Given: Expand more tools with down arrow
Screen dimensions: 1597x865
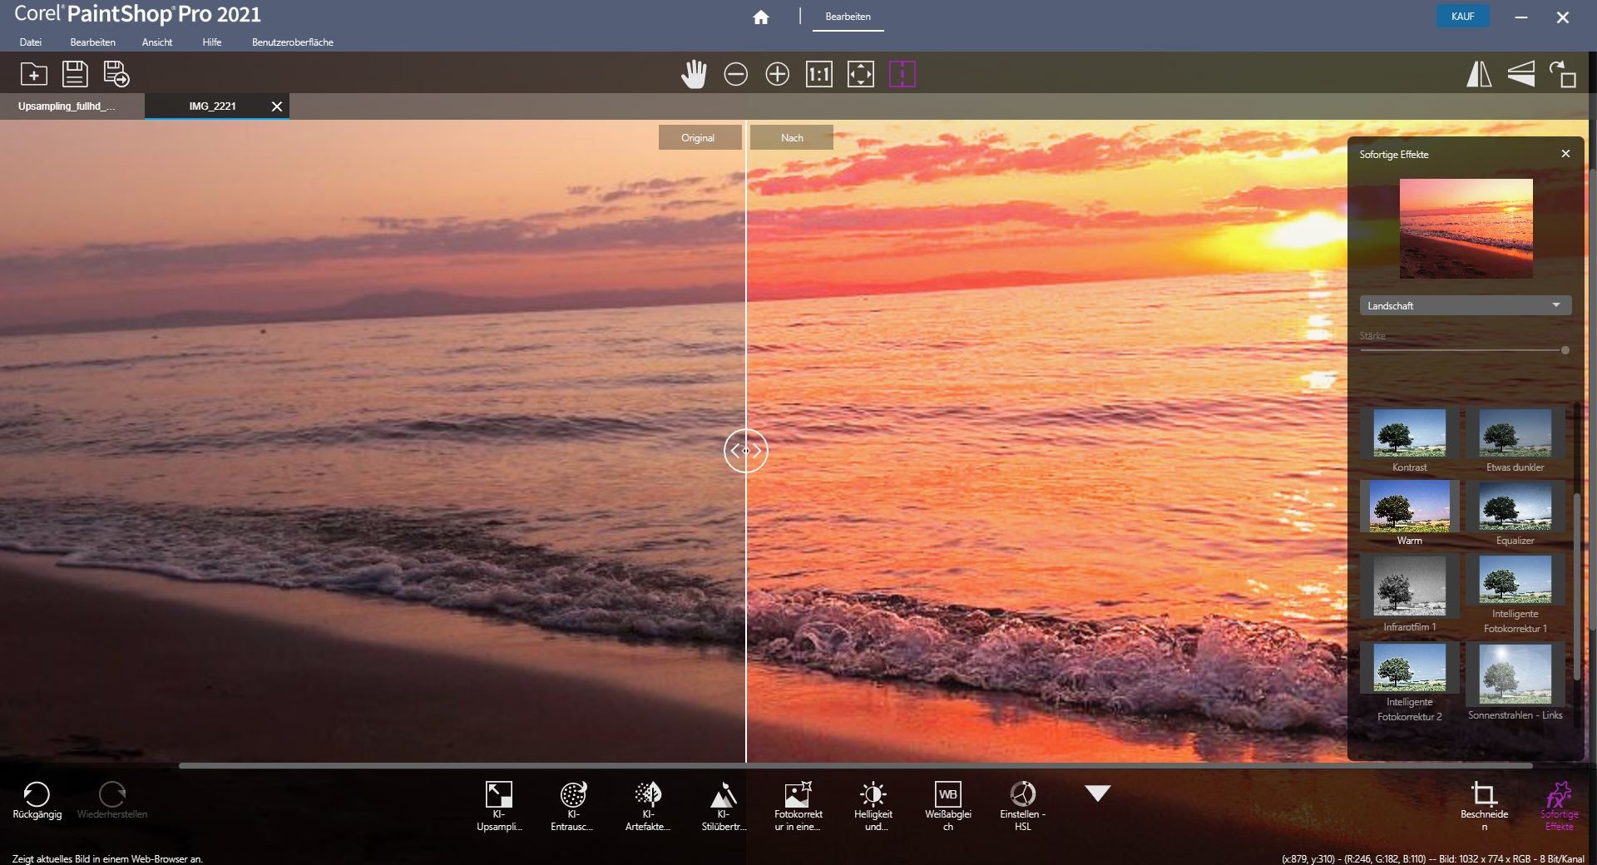Looking at the screenshot, I should [1097, 793].
